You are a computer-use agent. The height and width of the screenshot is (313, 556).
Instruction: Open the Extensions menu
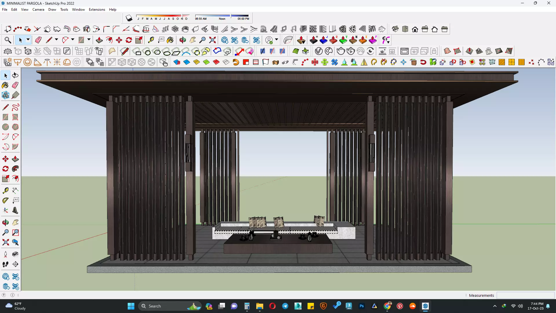(97, 10)
